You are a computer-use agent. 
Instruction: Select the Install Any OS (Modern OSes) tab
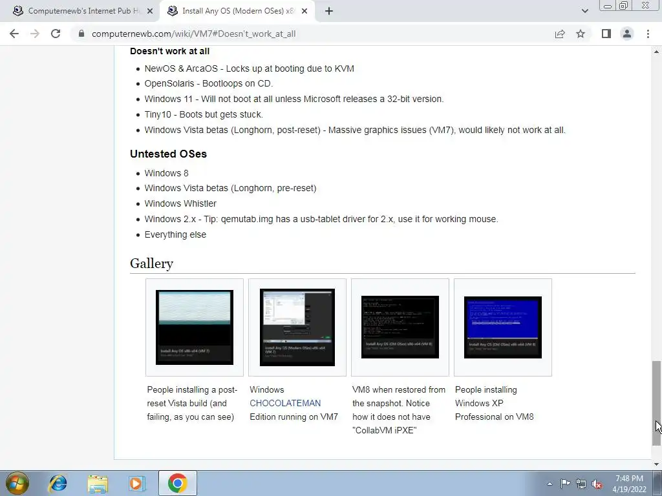237,11
